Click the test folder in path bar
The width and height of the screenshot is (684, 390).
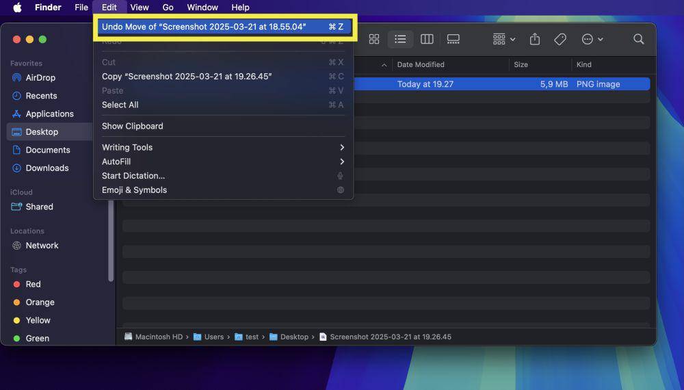tap(246, 337)
